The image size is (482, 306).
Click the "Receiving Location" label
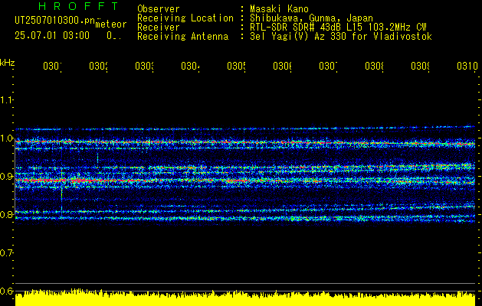[x=185, y=18]
